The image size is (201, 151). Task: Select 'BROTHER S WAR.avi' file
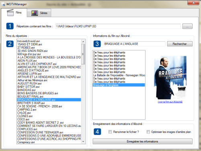(x=49, y=103)
